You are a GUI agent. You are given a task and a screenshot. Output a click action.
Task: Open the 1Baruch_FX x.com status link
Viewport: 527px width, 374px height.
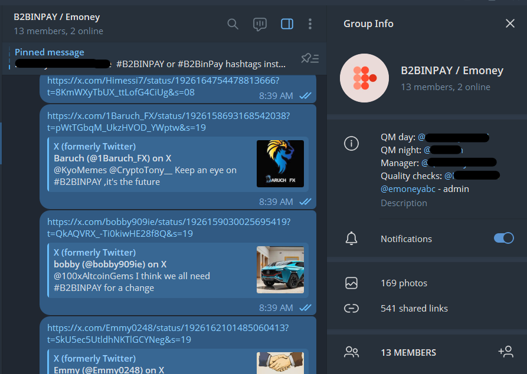tap(168, 122)
